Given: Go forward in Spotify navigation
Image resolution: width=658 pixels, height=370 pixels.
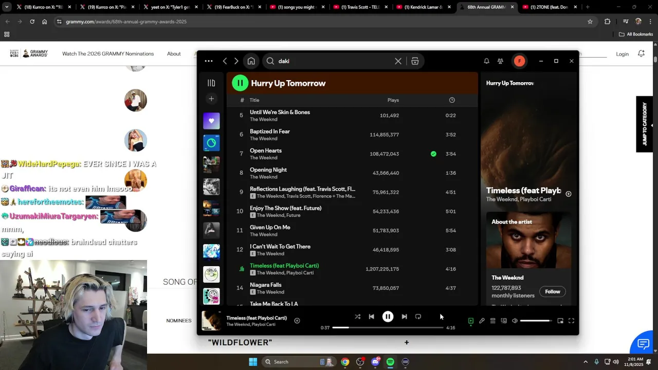Looking at the screenshot, I should 236,61.
